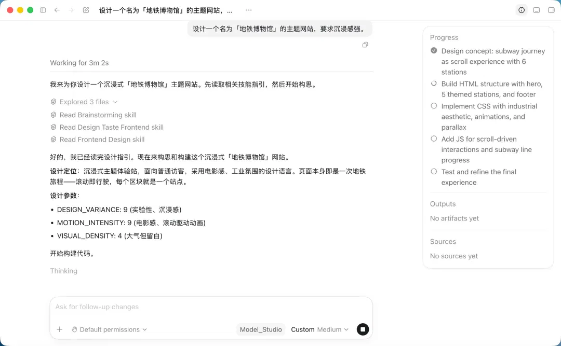Click the VISUAL_DENSITY: 4 bullet

coord(110,236)
